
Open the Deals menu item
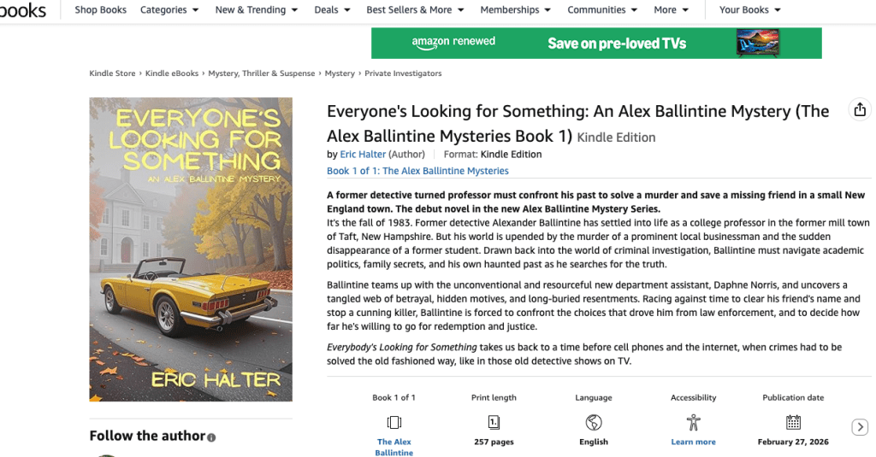332,10
